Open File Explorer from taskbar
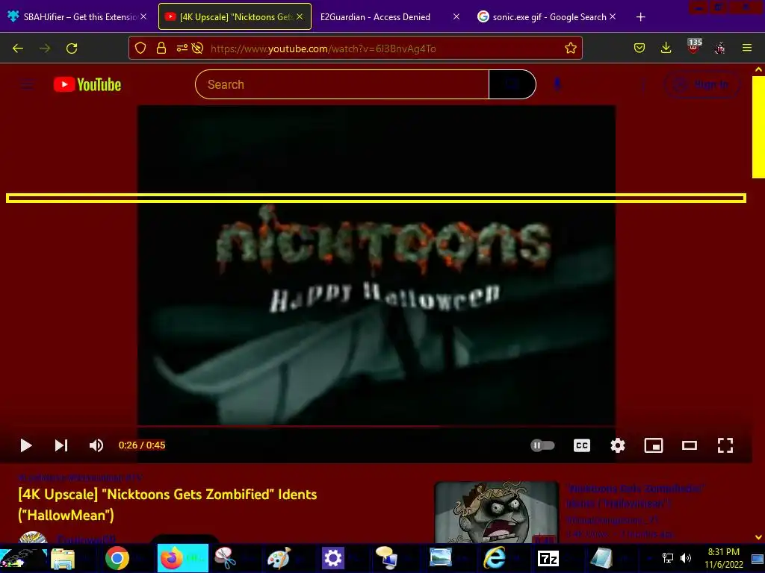This screenshot has height=573, width=765. coord(63,558)
